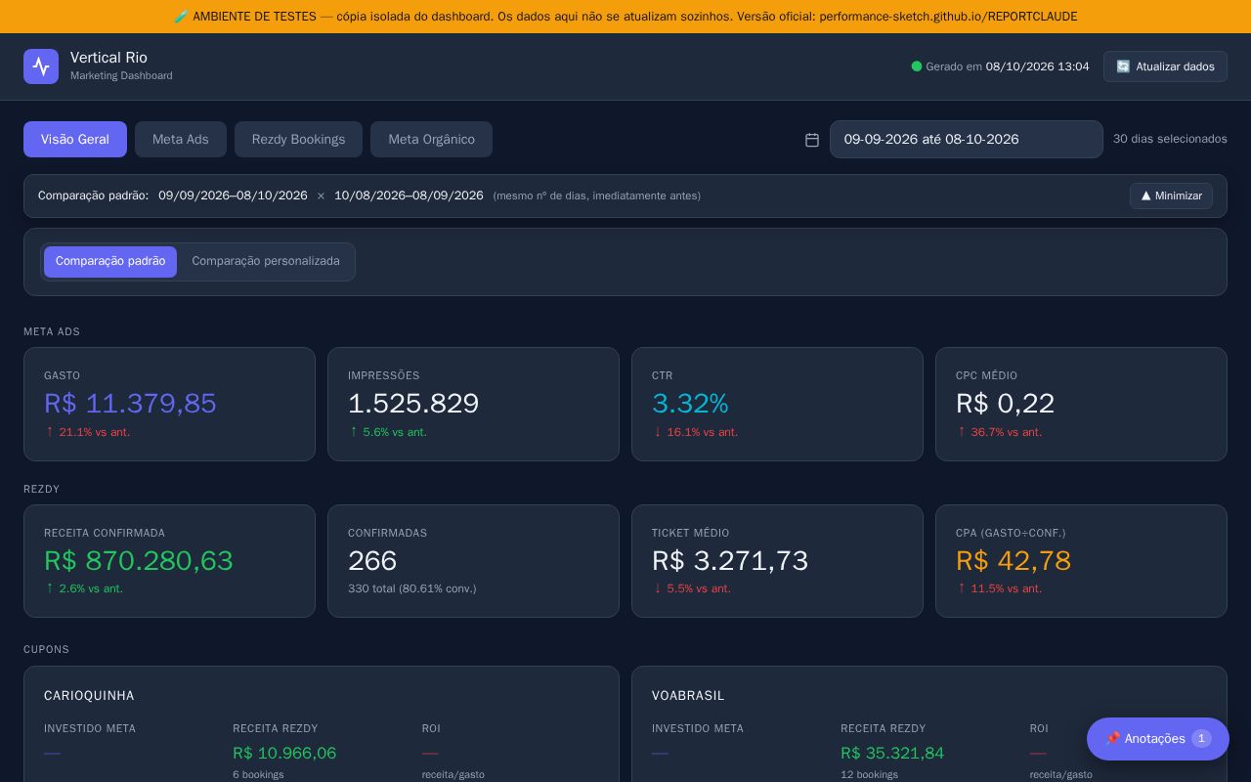The width and height of the screenshot is (1251, 782).
Task: Click Receita Confirmada value R$ 870.280,63
Action: [x=139, y=560]
